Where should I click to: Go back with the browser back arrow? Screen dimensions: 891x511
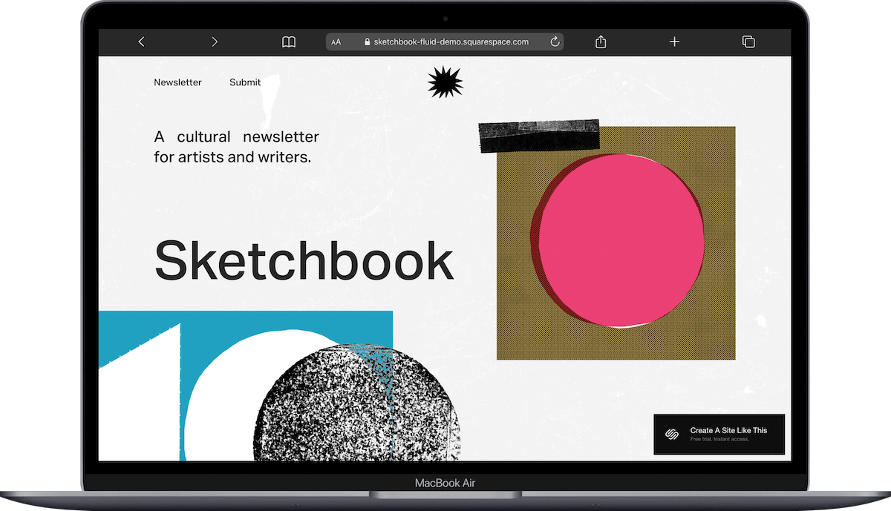[x=141, y=42]
